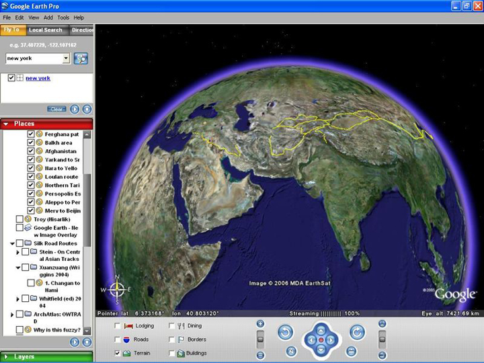Open the Help menu

point(79,17)
